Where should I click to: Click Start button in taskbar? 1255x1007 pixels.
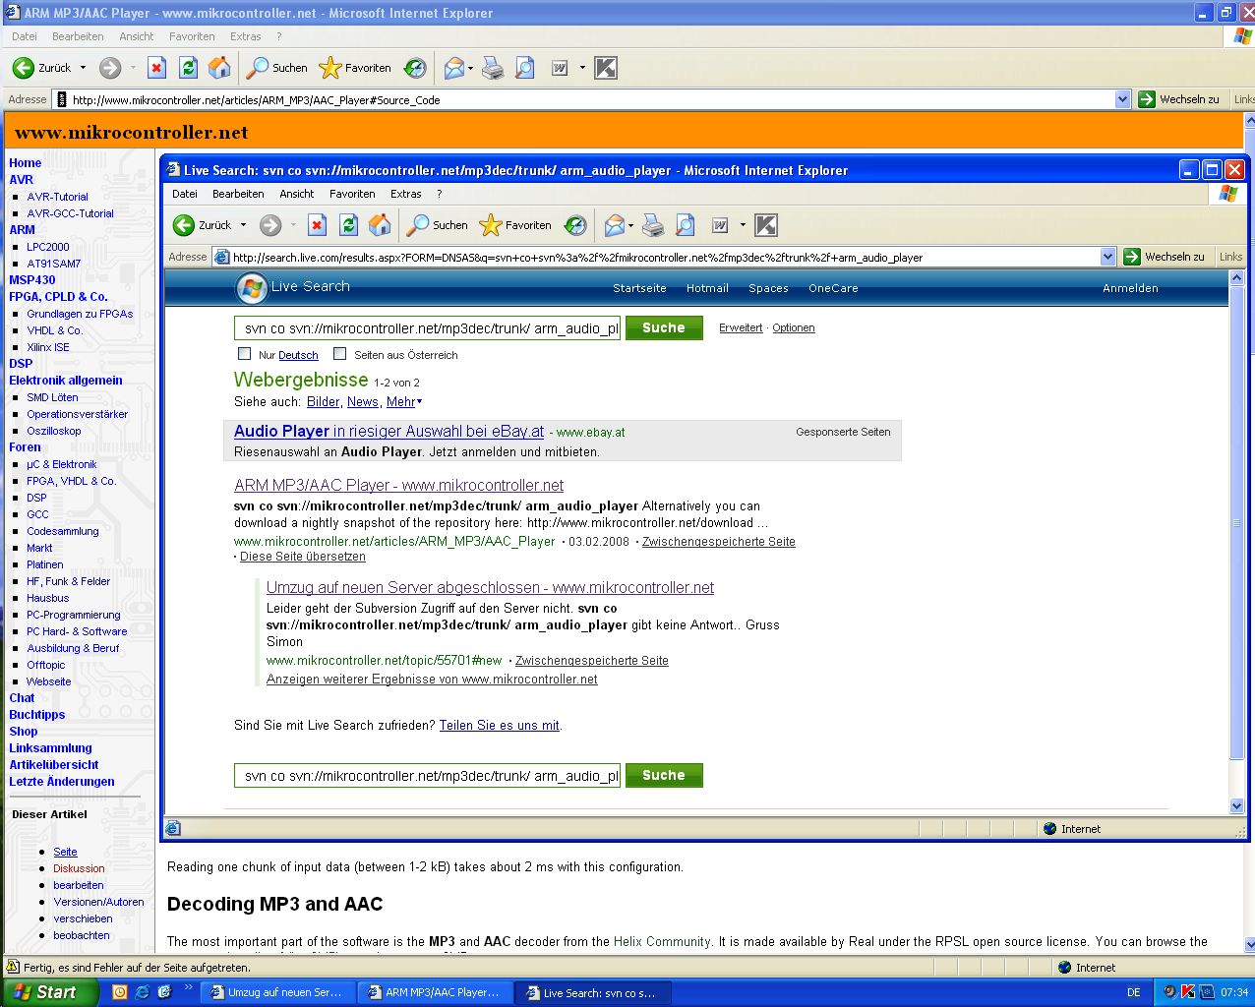click(49, 992)
